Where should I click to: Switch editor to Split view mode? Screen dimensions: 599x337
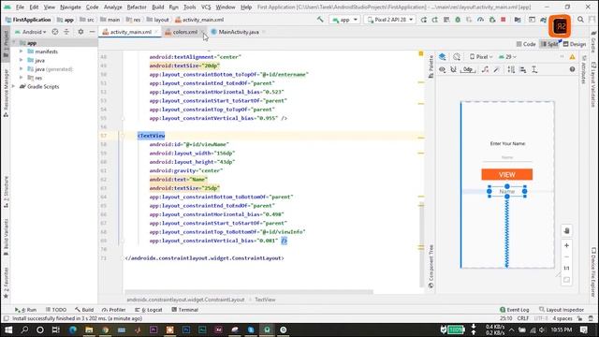pyautogui.click(x=549, y=44)
